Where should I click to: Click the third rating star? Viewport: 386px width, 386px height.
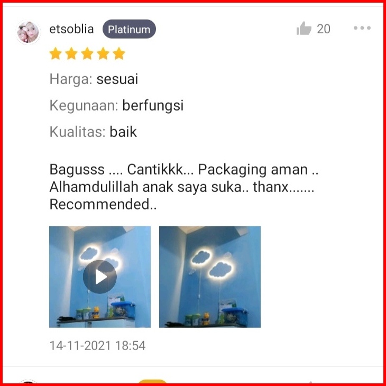(87, 53)
